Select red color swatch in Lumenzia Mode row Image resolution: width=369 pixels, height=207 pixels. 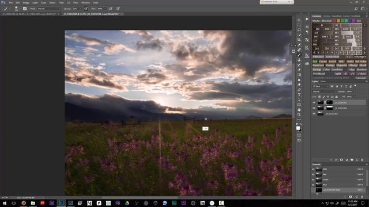[x=334, y=21]
